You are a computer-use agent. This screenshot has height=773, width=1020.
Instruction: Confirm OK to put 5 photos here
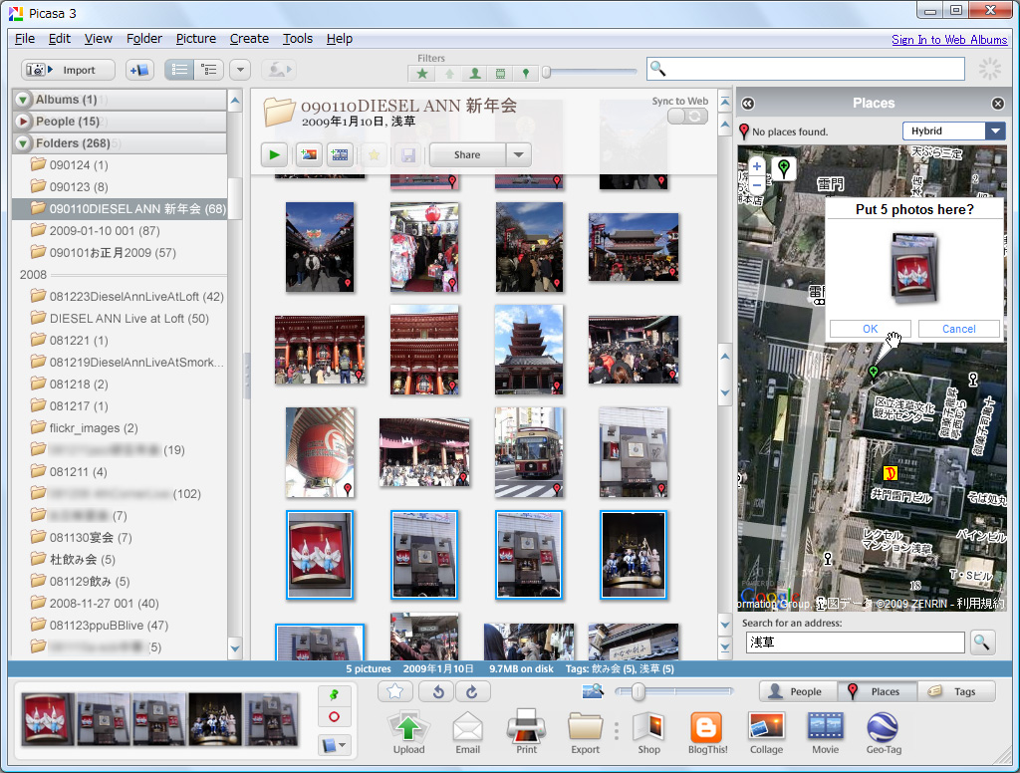[x=871, y=330]
